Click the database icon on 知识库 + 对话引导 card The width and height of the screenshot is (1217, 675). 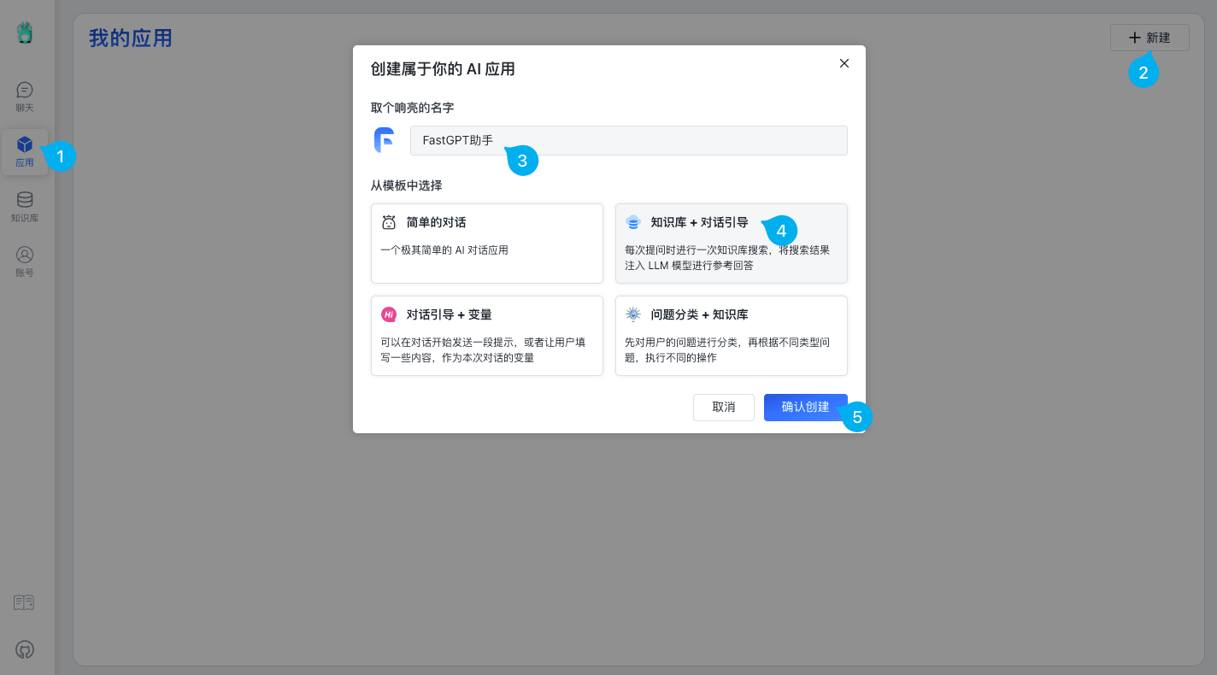coord(633,222)
